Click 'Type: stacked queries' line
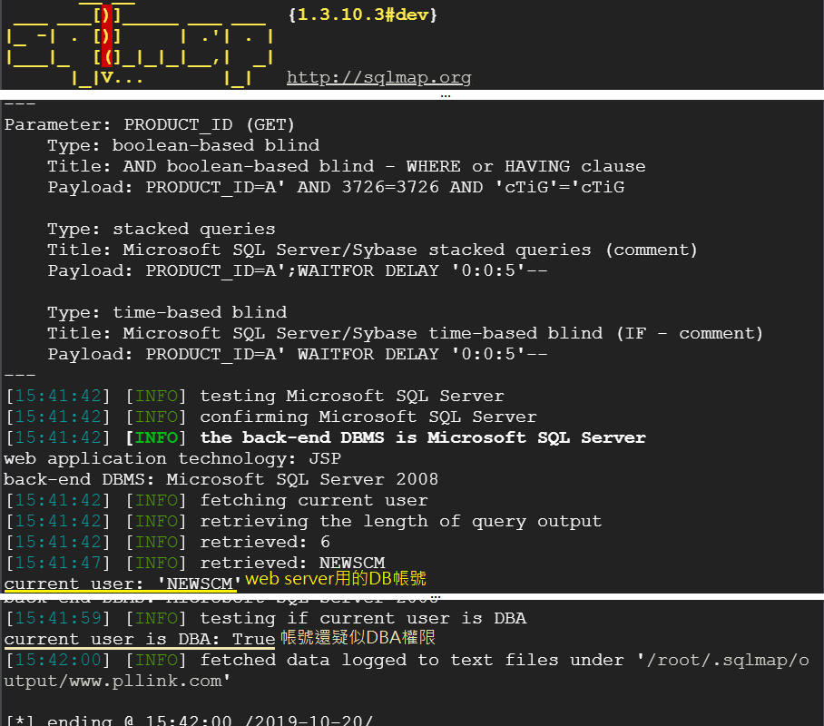This screenshot has width=824, height=726. (162, 230)
